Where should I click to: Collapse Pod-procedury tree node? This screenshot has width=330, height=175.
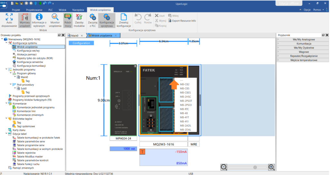[11, 85]
